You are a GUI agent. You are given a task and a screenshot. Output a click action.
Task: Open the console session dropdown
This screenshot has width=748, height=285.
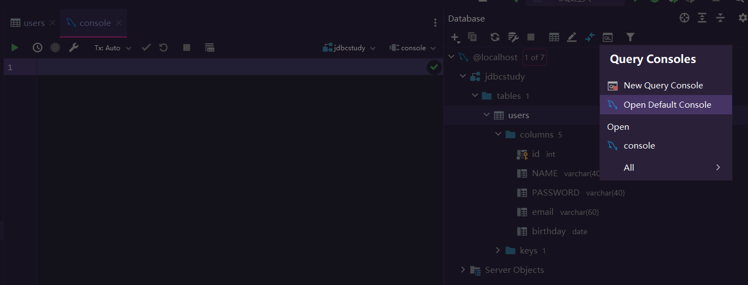pyautogui.click(x=413, y=48)
